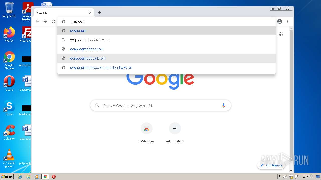This screenshot has width=321, height=180.
Task: Reload the page with refresh icon
Action: click(x=53, y=21)
